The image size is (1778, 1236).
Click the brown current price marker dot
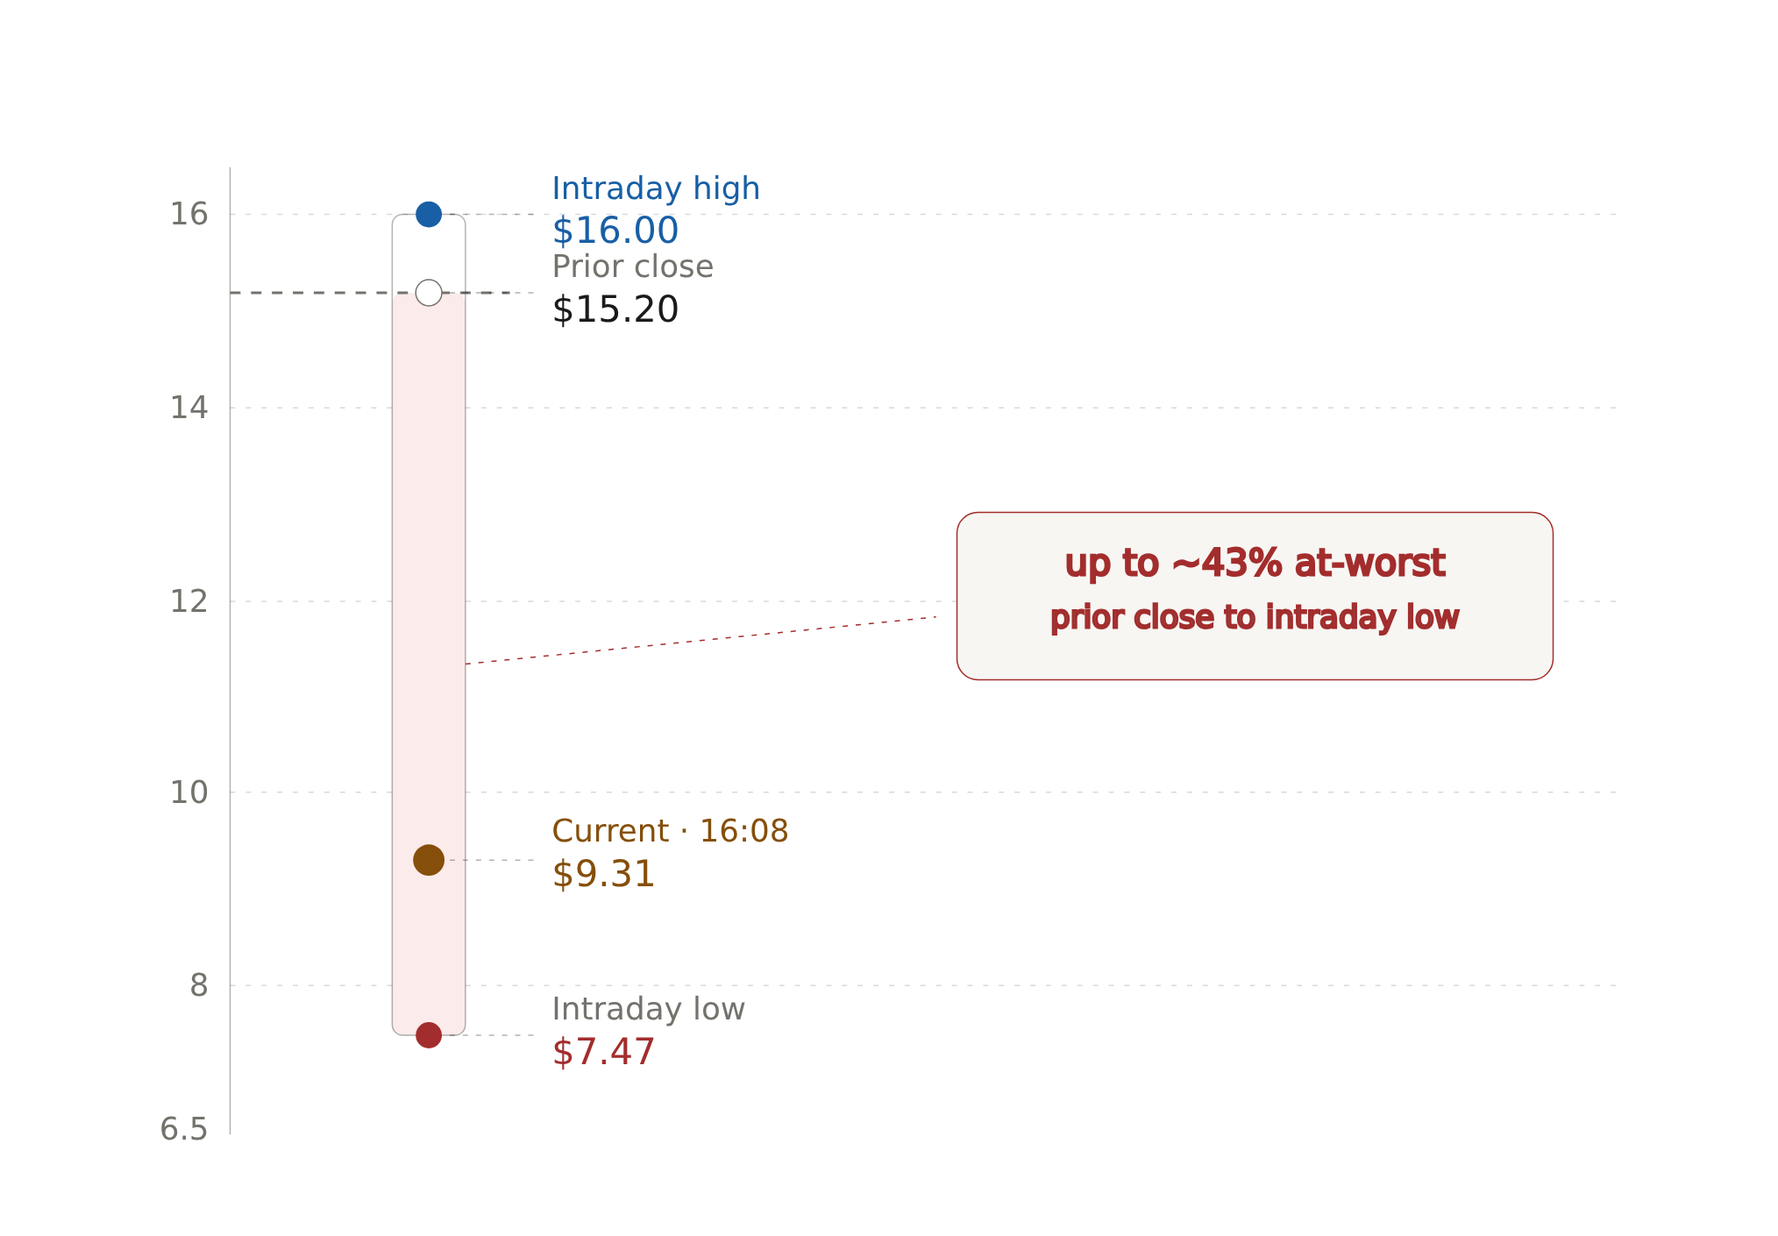tap(429, 860)
